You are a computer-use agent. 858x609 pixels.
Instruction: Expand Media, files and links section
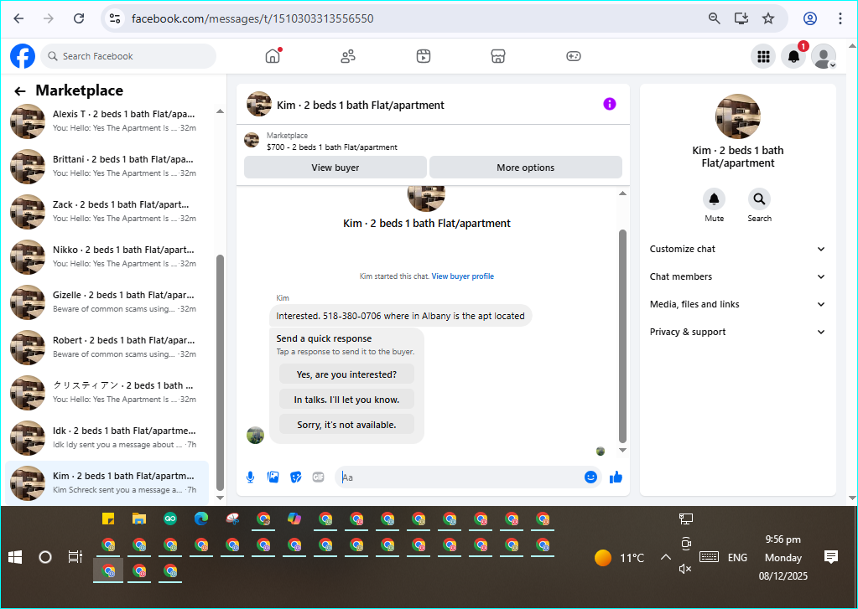click(x=737, y=305)
